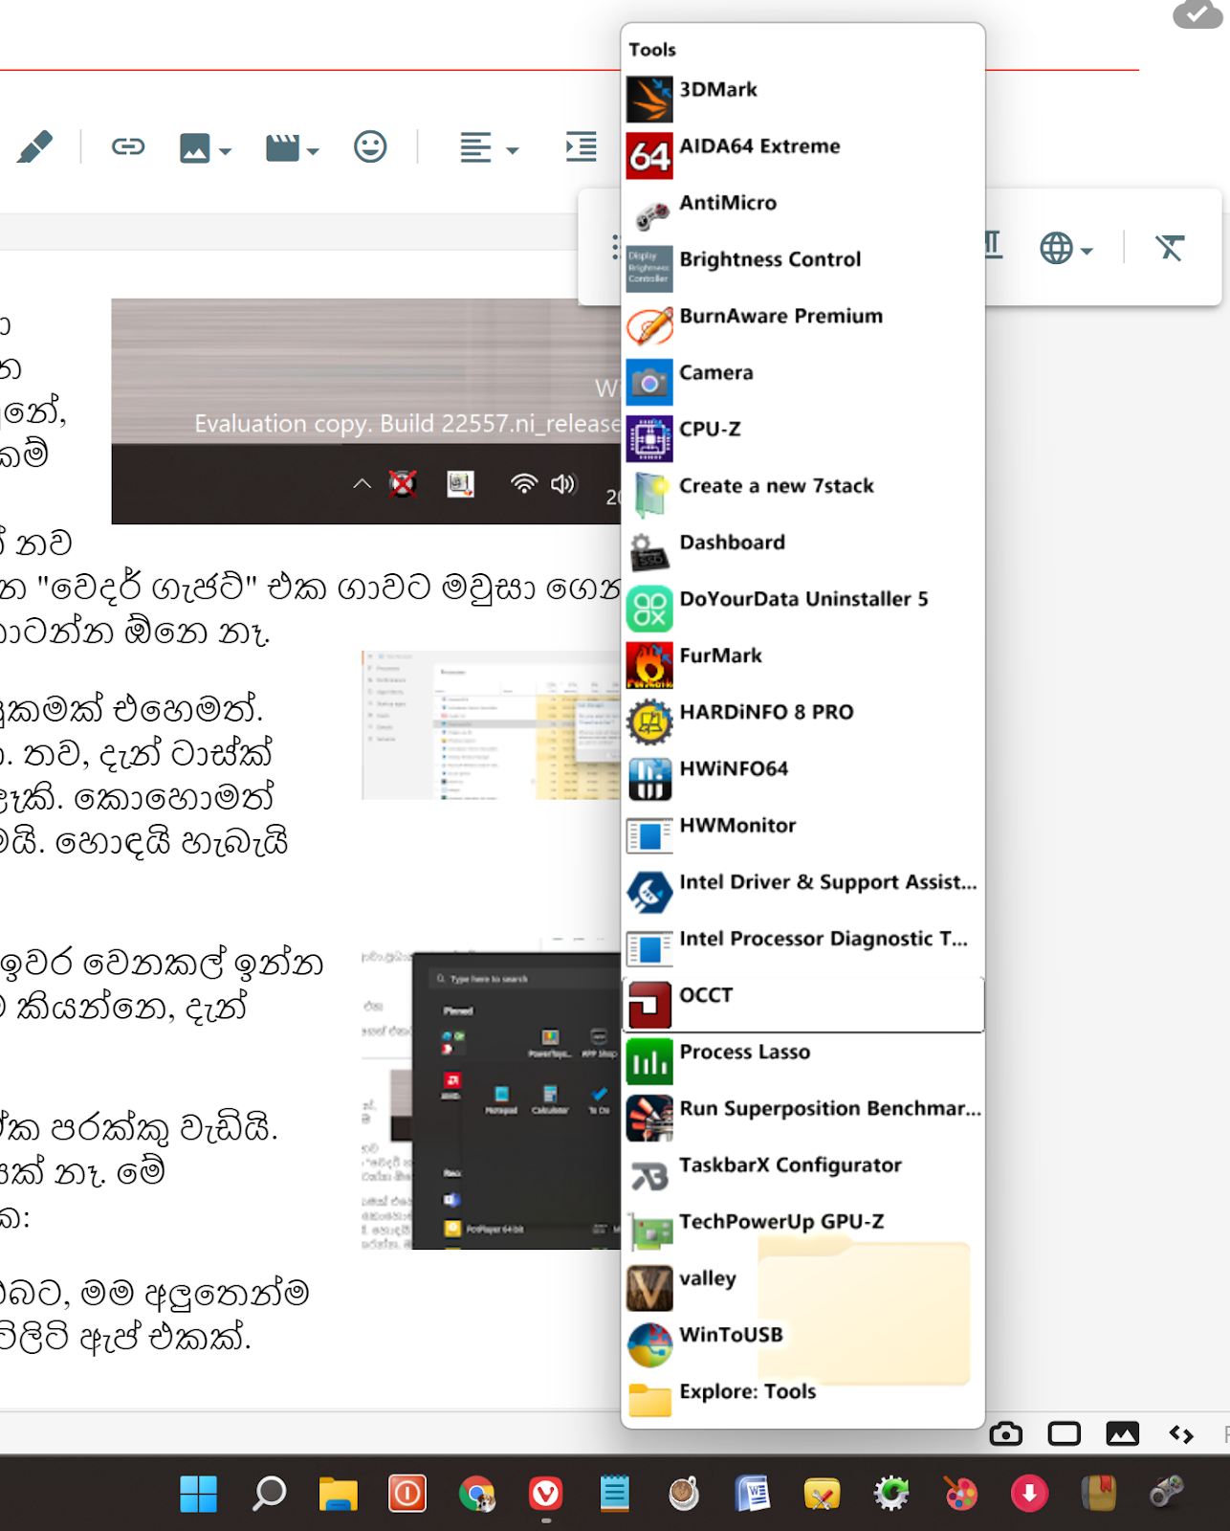Click the increase indent icon

[581, 146]
